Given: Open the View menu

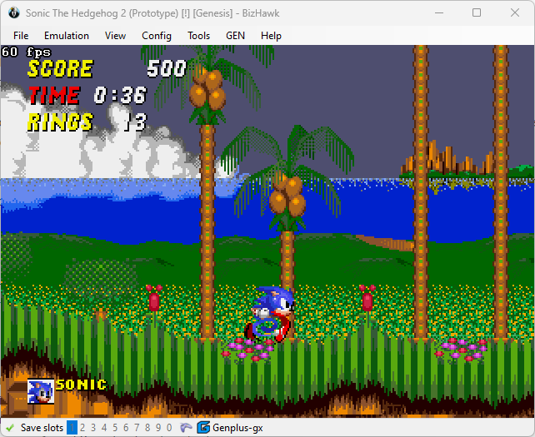Looking at the screenshot, I should [115, 36].
